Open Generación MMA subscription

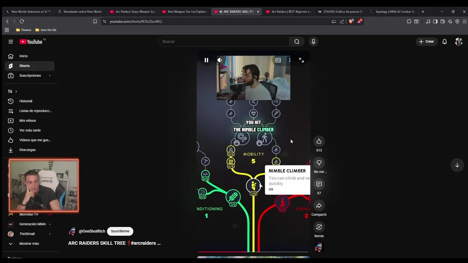(30, 224)
